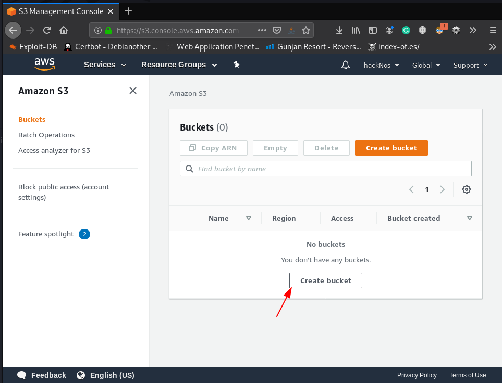
Task: Open Access analyzer for S3
Action: click(54, 150)
